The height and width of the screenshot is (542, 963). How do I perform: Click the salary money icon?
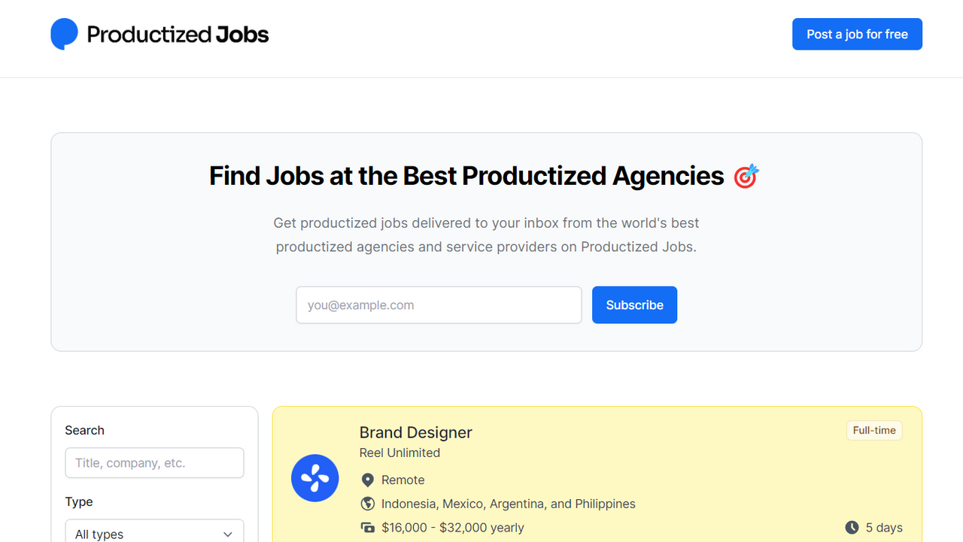tap(368, 528)
